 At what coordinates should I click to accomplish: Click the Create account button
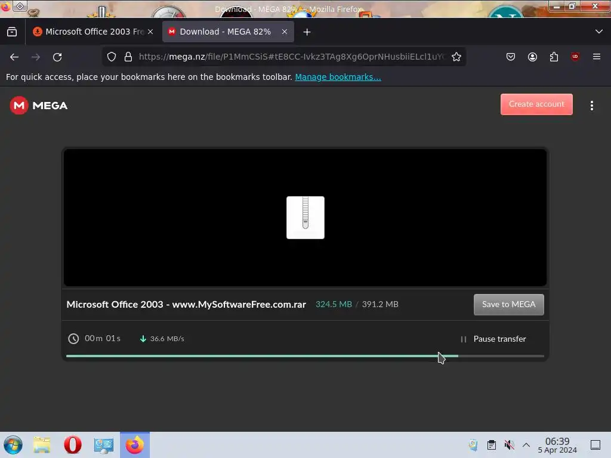pyautogui.click(x=536, y=104)
